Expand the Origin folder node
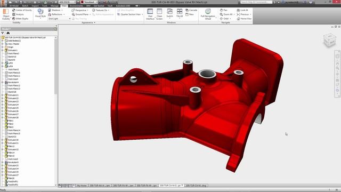Screen dimensions: 341x192 pos(2,47)
